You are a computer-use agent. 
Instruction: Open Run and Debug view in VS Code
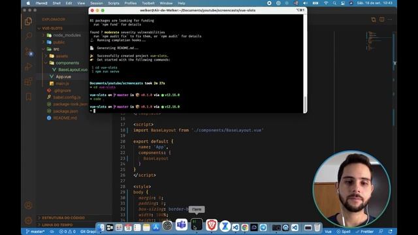pyautogui.click(x=28, y=67)
